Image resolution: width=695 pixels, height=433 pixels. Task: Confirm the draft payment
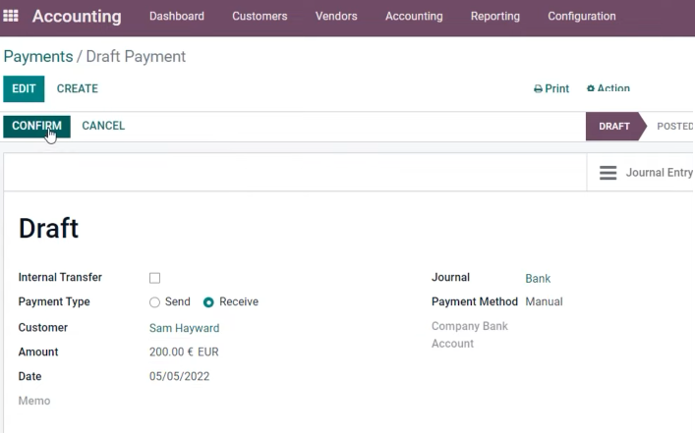(x=36, y=127)
